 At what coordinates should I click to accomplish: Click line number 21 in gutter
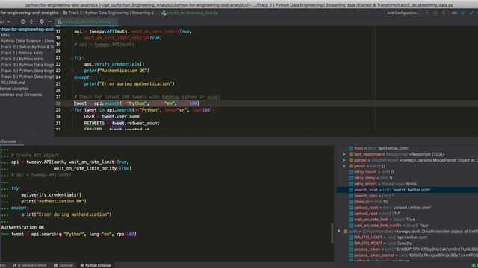(58, 57)
